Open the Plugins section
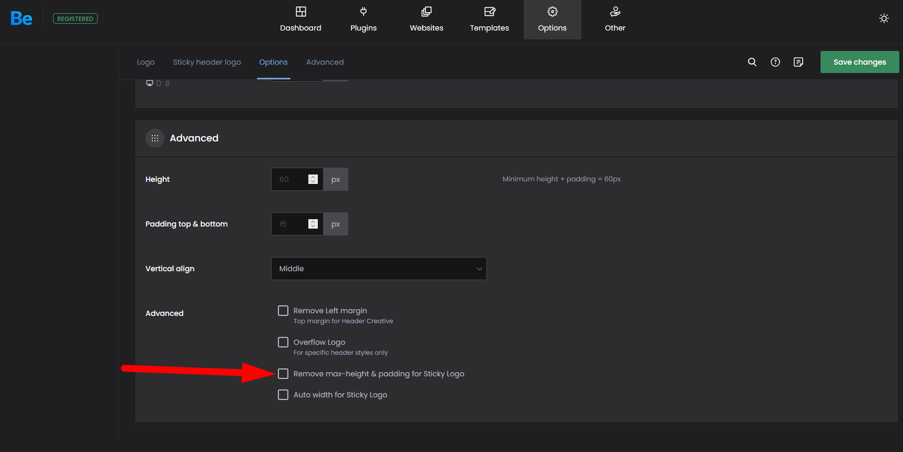Screen dimensions: 903x452 point(364,19)
